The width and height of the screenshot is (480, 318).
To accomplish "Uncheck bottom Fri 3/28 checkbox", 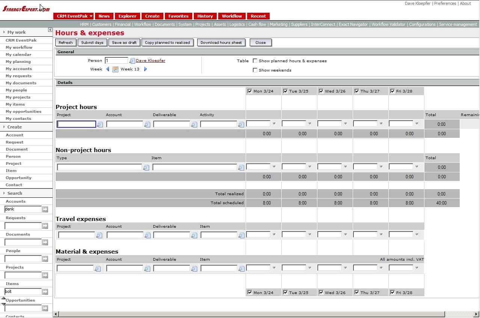I will coord(392,293).
